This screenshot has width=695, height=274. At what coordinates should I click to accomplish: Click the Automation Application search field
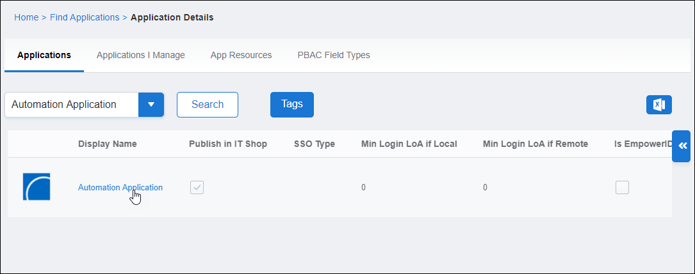pyautogui.click(x=72, y=105)
